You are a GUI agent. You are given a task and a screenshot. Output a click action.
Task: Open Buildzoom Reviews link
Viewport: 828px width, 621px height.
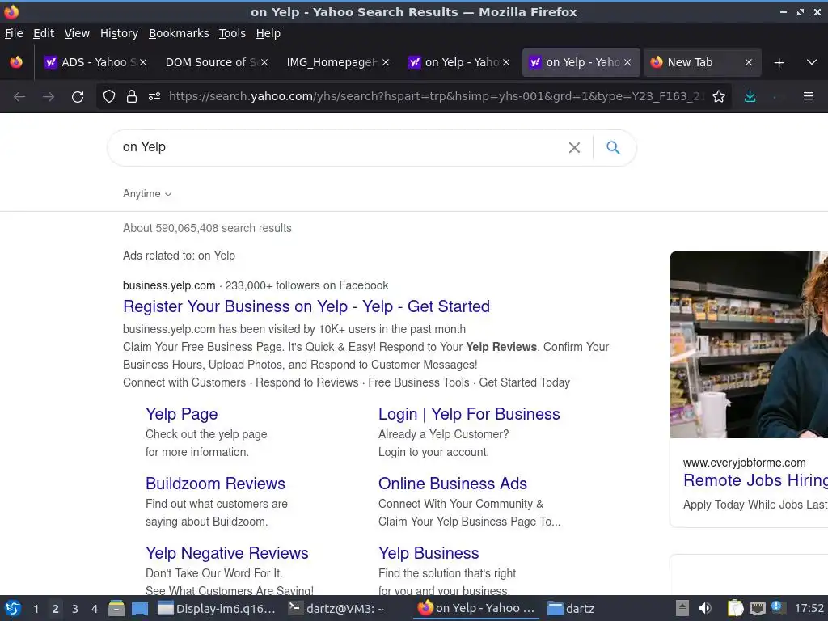pyautogui.click(x=215, y=484)
